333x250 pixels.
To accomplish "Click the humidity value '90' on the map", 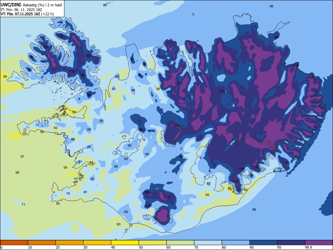I will click(101, 121).
